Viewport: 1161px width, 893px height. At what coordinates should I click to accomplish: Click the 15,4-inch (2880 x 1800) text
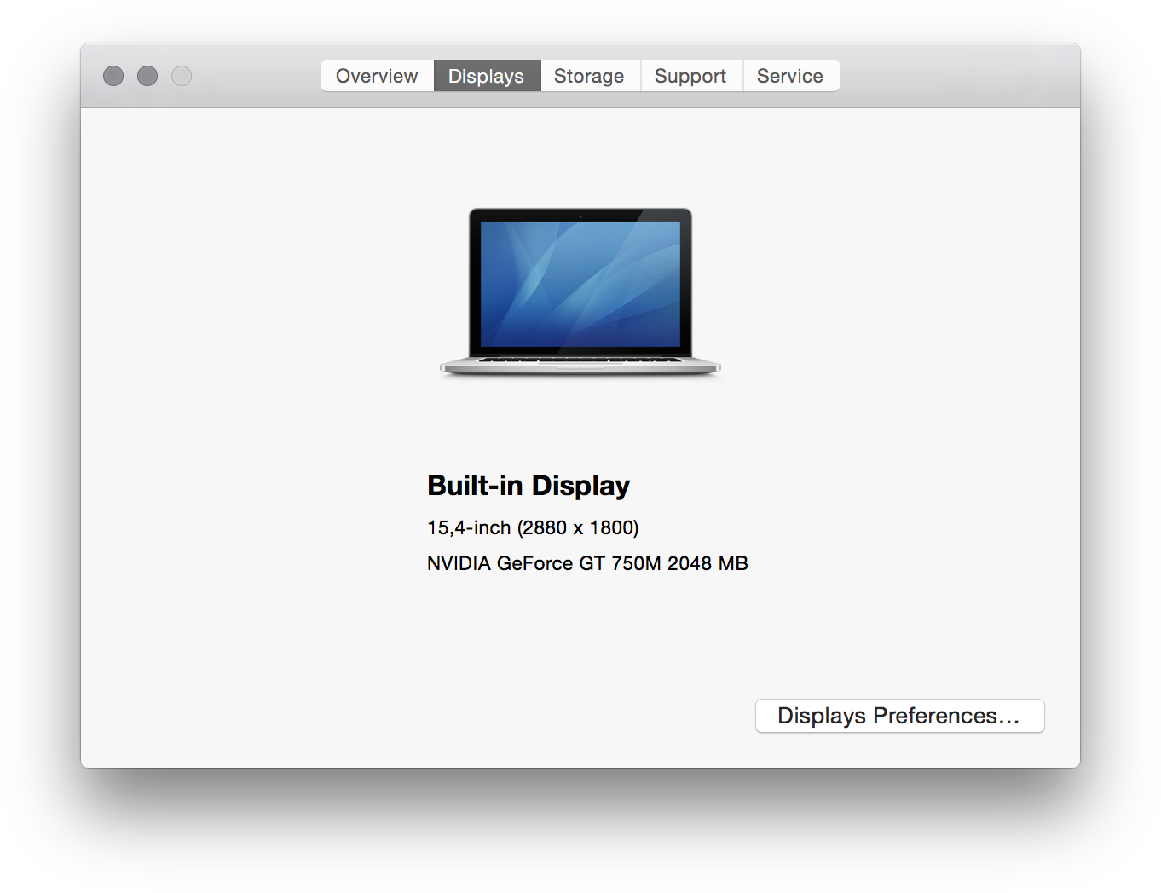click(x=533, y=527)
